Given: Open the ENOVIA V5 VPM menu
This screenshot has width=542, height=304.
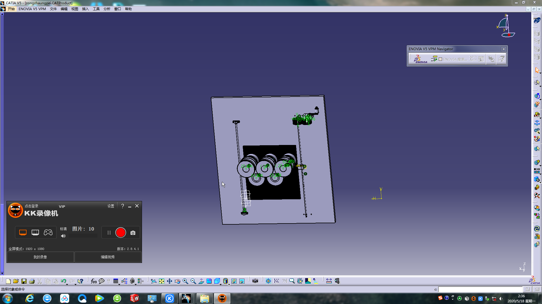Looking at the screenshot, I should 32,9.
